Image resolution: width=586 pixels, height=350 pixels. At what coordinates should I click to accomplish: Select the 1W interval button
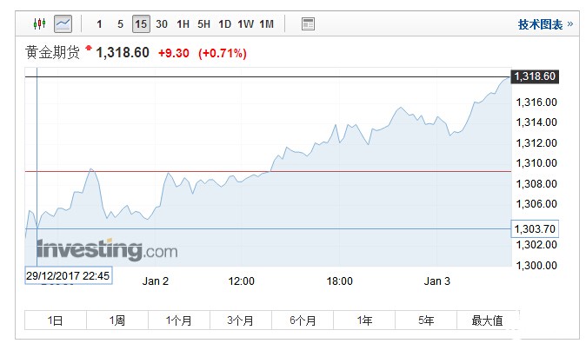pyautogui.click(x=245, y=23)
